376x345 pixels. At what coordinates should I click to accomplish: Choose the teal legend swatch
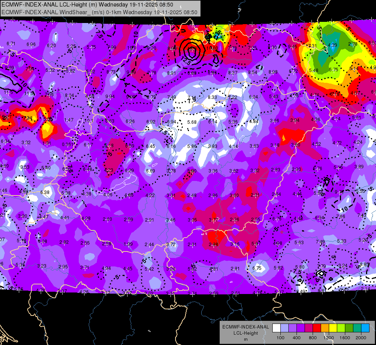[x=357, y=328]
